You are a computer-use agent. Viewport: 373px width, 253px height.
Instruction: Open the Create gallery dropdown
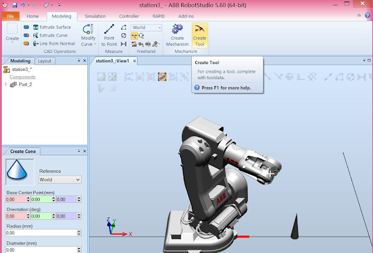pos(12,34)
